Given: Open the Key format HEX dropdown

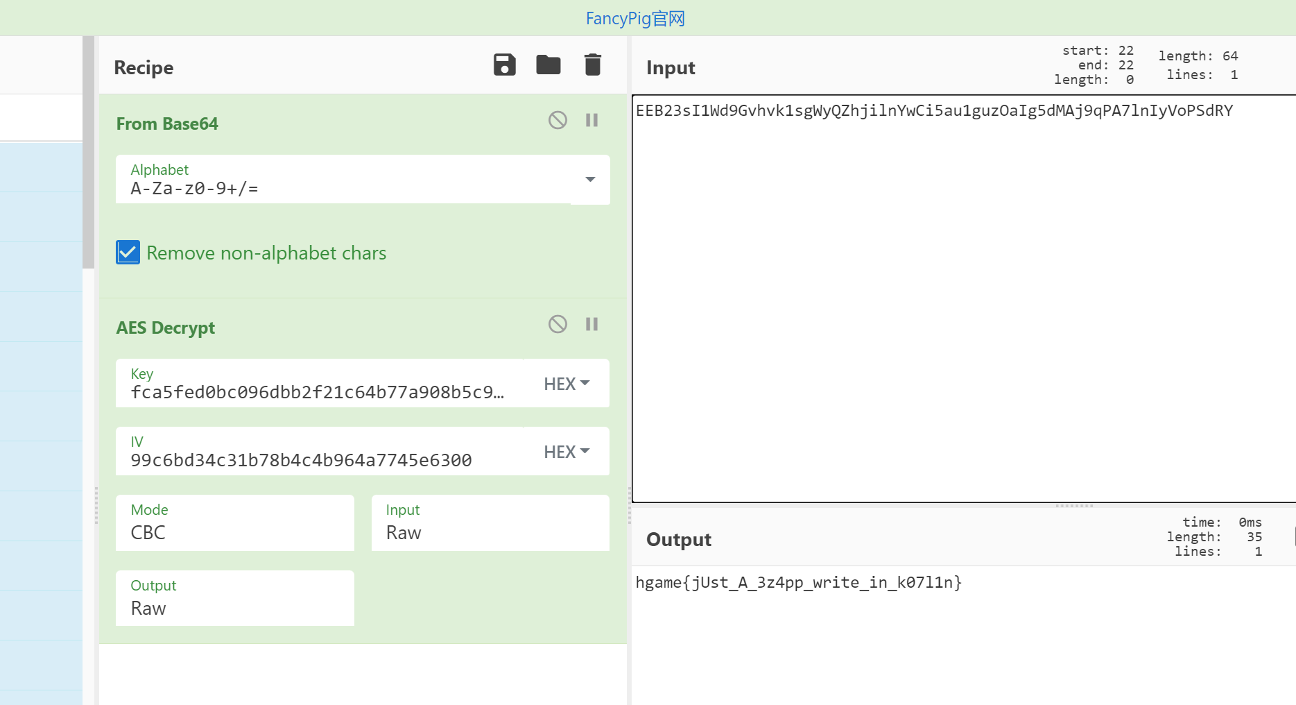Looking at the screenshot, I should point(566,384).
